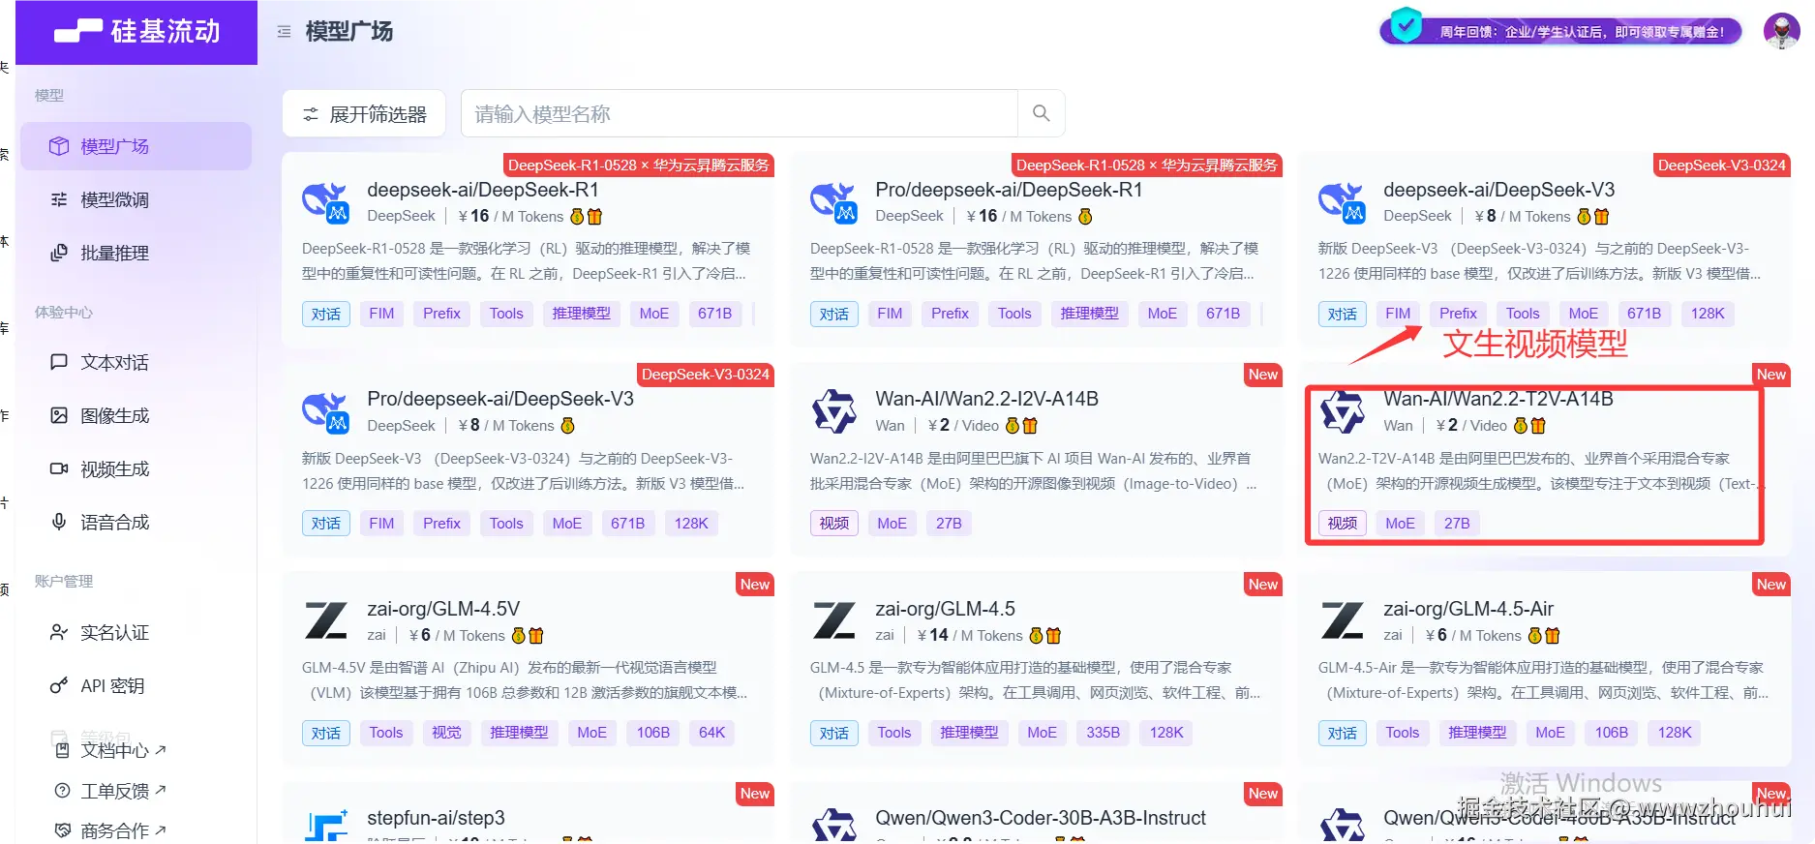1815x844 pixels.
Task: Click the gift icon on Wan2.2-I2V-A14B card
Action: [1030, 426]
